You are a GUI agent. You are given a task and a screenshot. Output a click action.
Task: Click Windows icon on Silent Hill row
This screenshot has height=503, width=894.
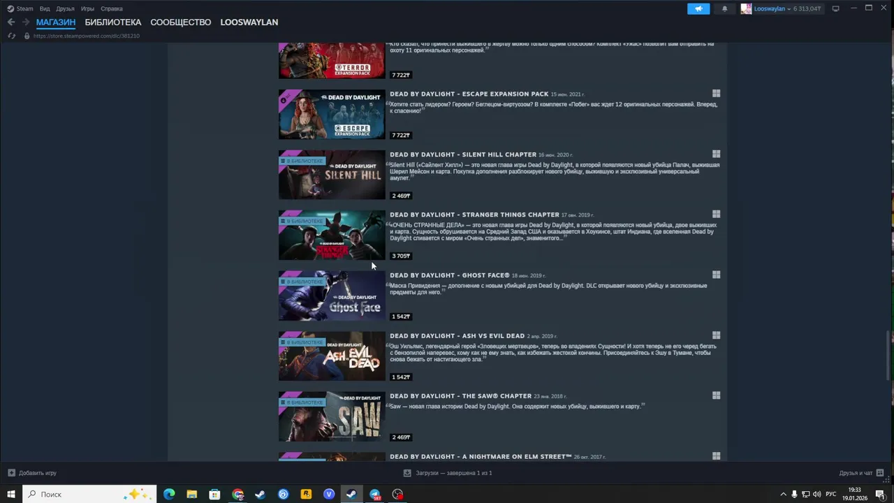pos(716,154)
